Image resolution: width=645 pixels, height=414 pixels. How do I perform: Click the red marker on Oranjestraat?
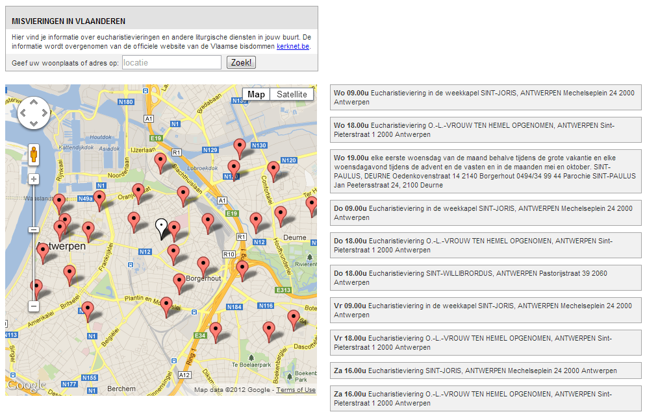coord(138,193)
